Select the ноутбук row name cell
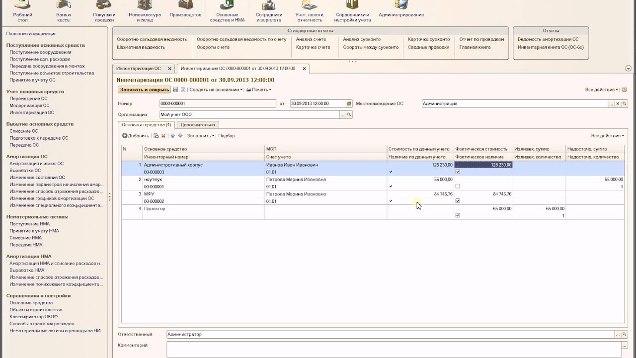 [204, 179]
